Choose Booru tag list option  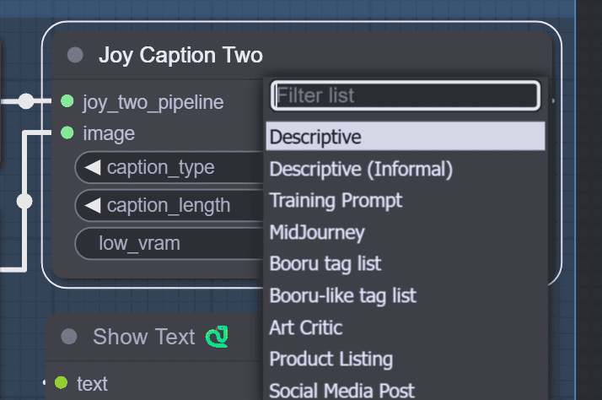pyautogui.click(x=406, y=264)
